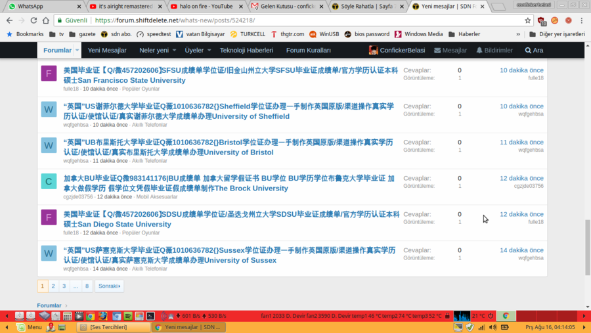Open the Windows Media bookmark
Viewport: 591px width, 333px height.
tap(419, 34)
